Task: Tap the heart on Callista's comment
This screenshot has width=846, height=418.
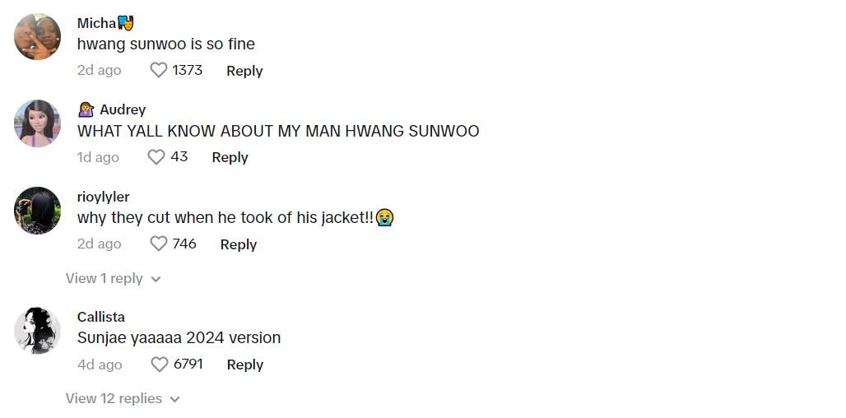Action: coord(159,365)
